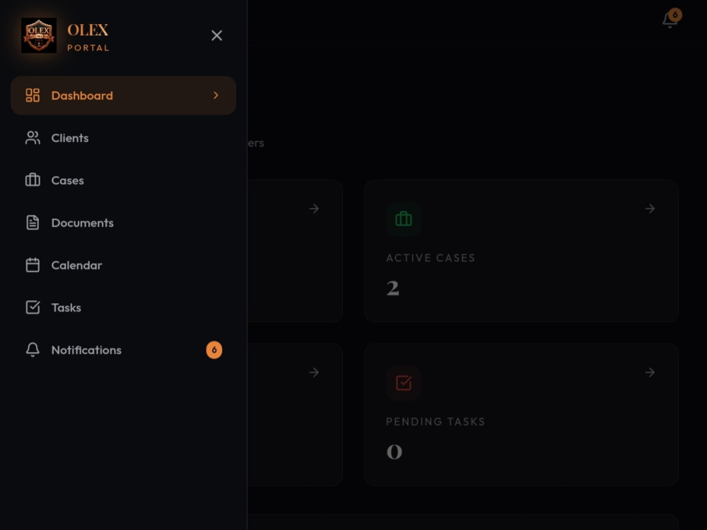Close the sidebar with the X button

tap(217, 35)
